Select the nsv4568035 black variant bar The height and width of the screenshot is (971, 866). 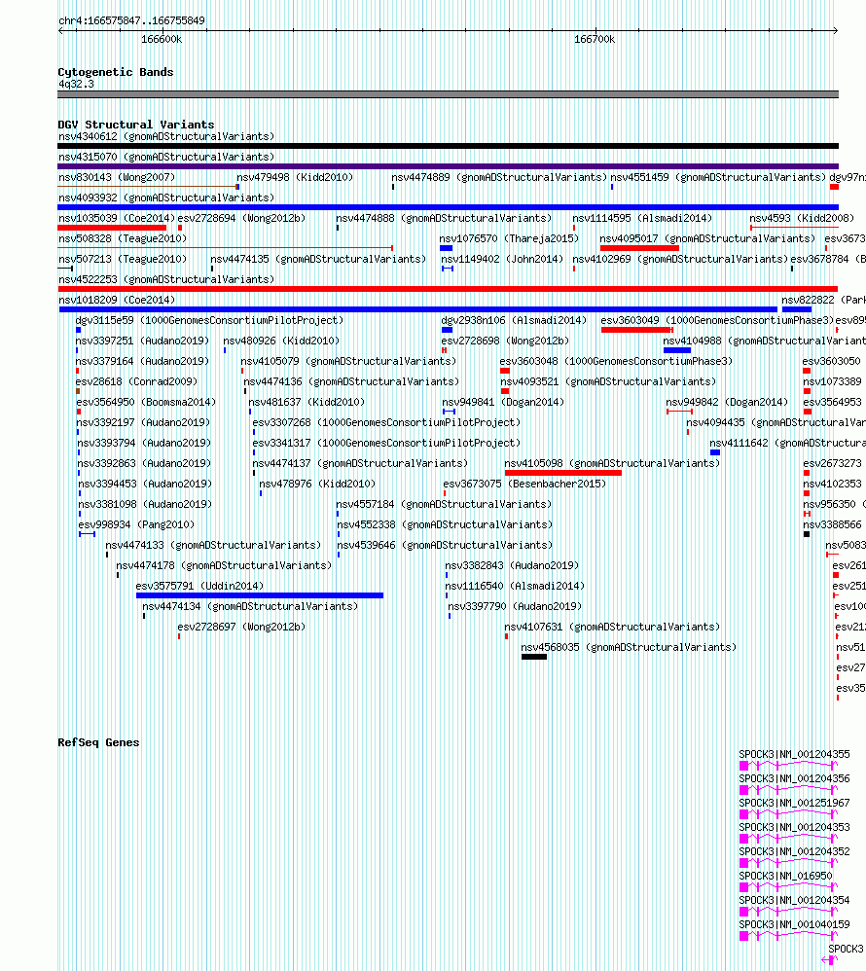pos(534,657)
